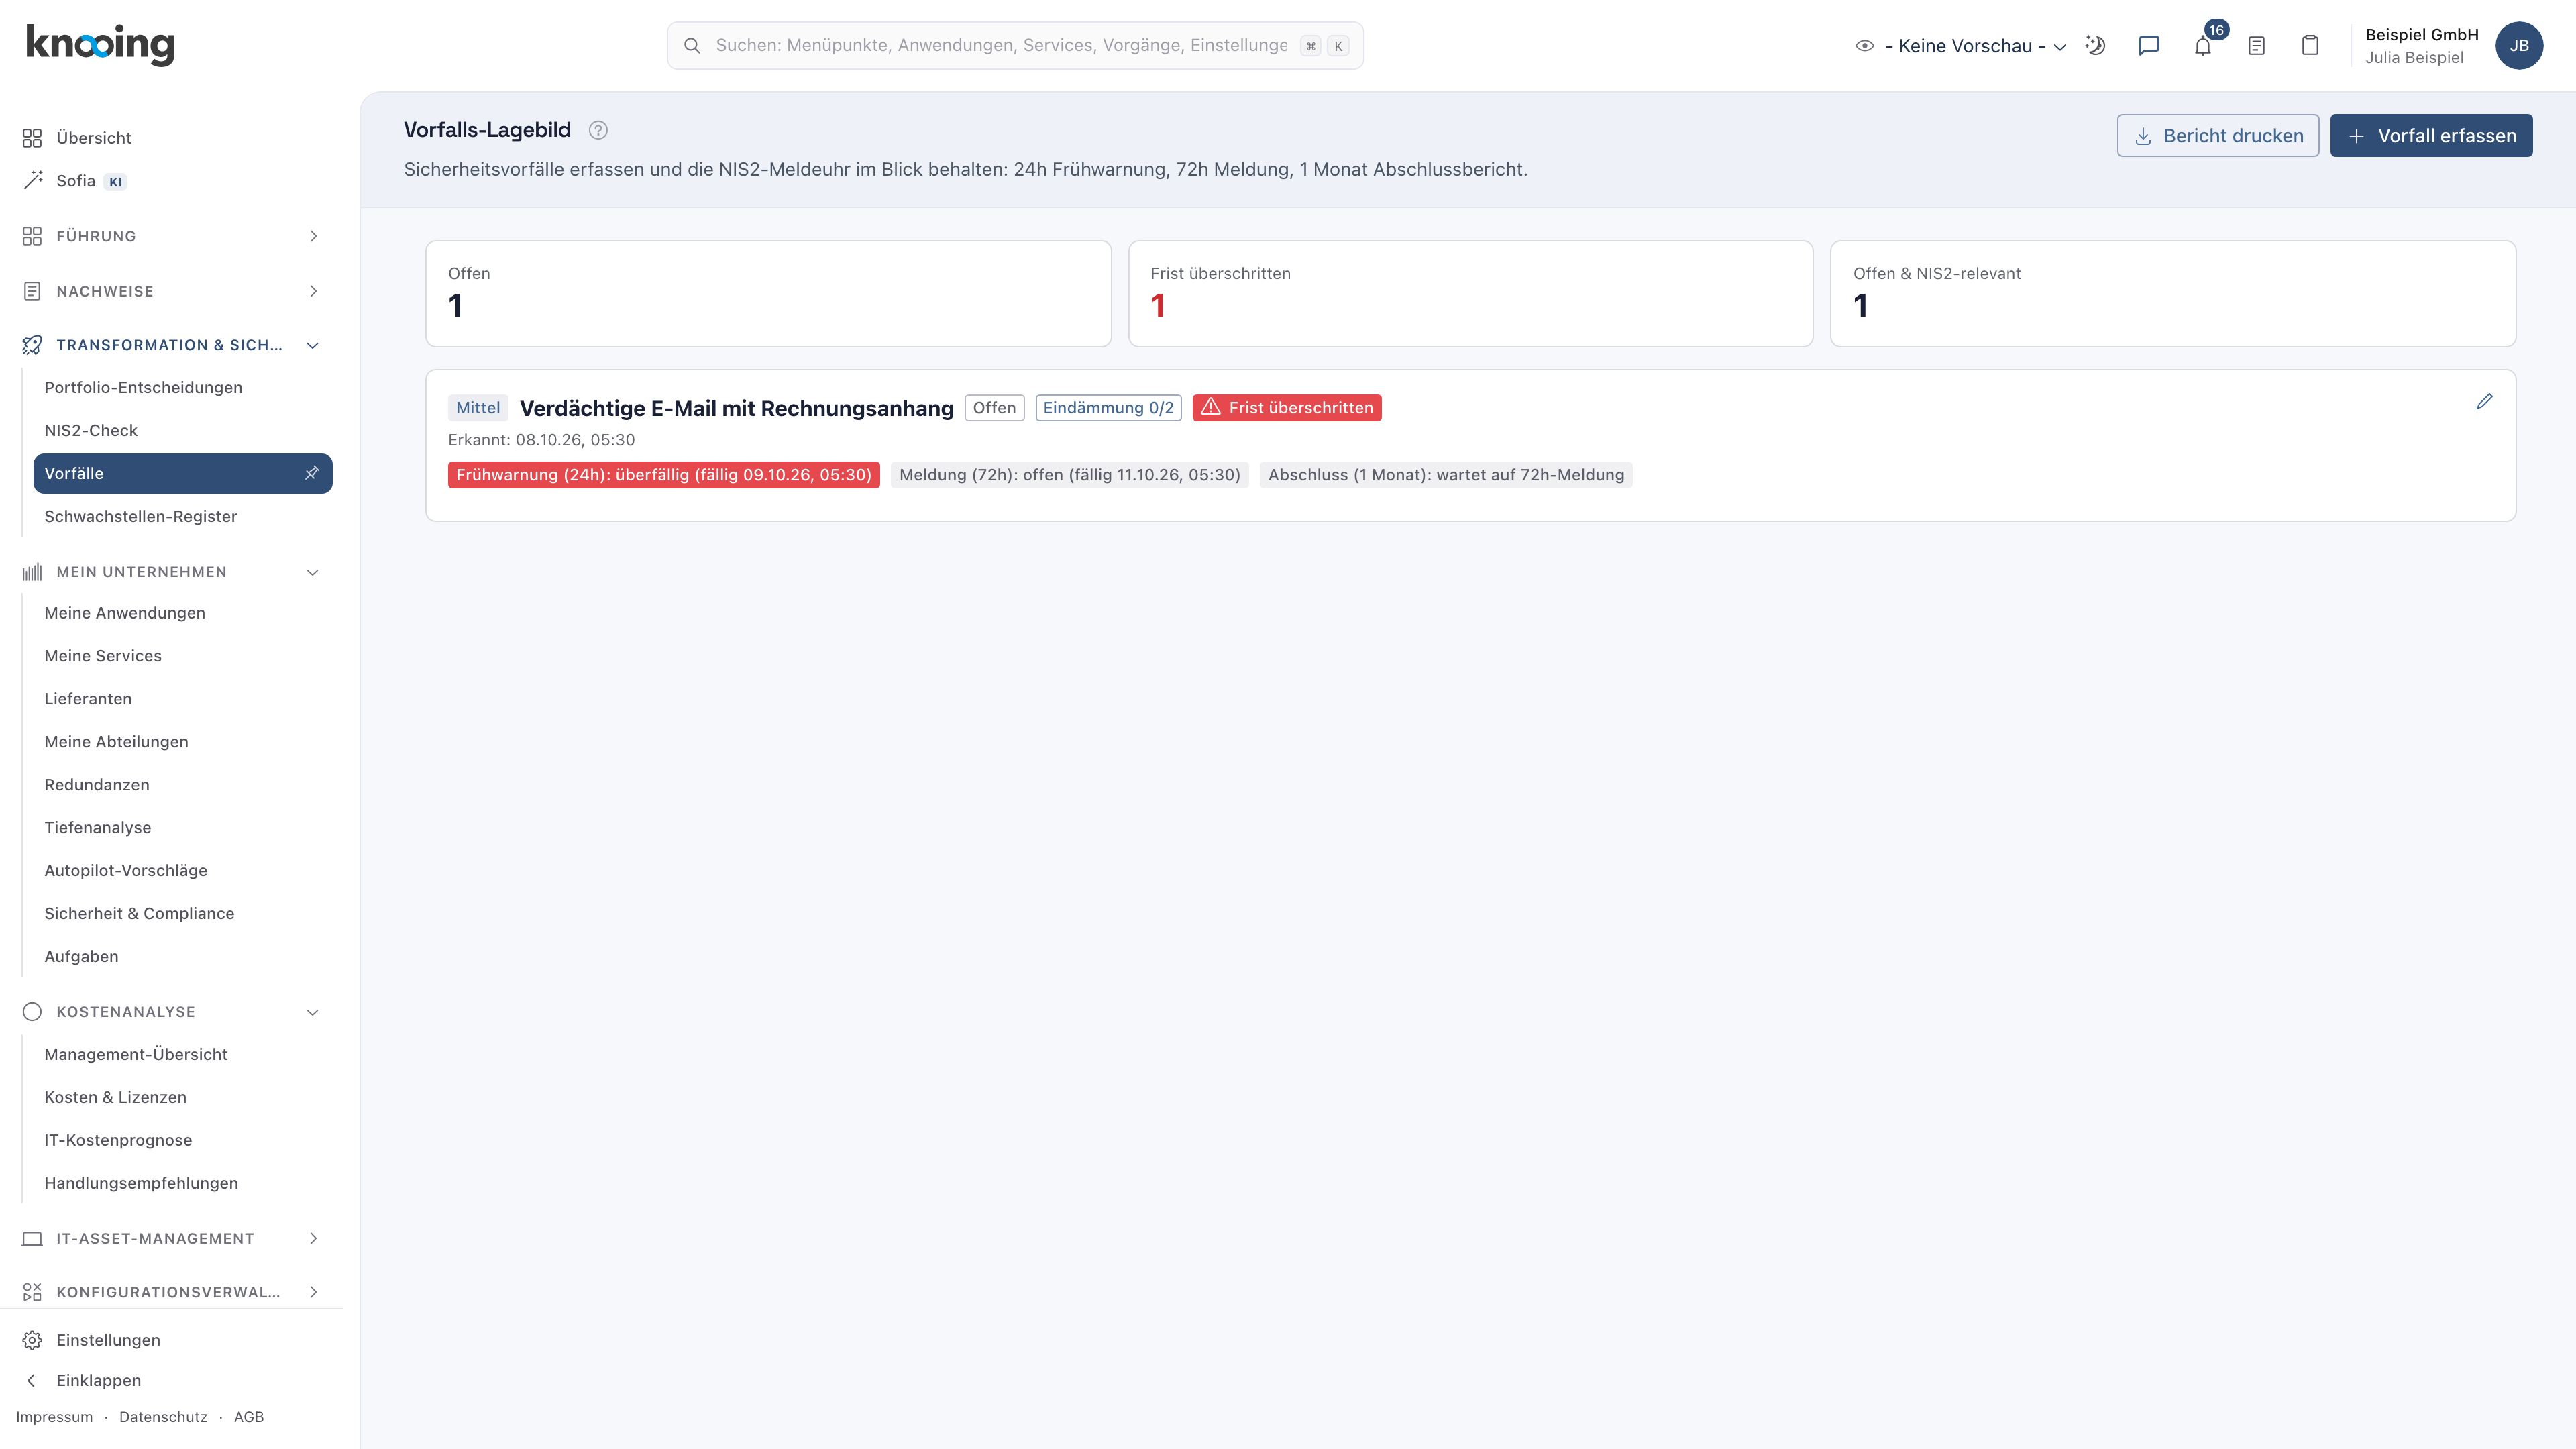Edit the incident with the pencil icon

(2484, 401)
